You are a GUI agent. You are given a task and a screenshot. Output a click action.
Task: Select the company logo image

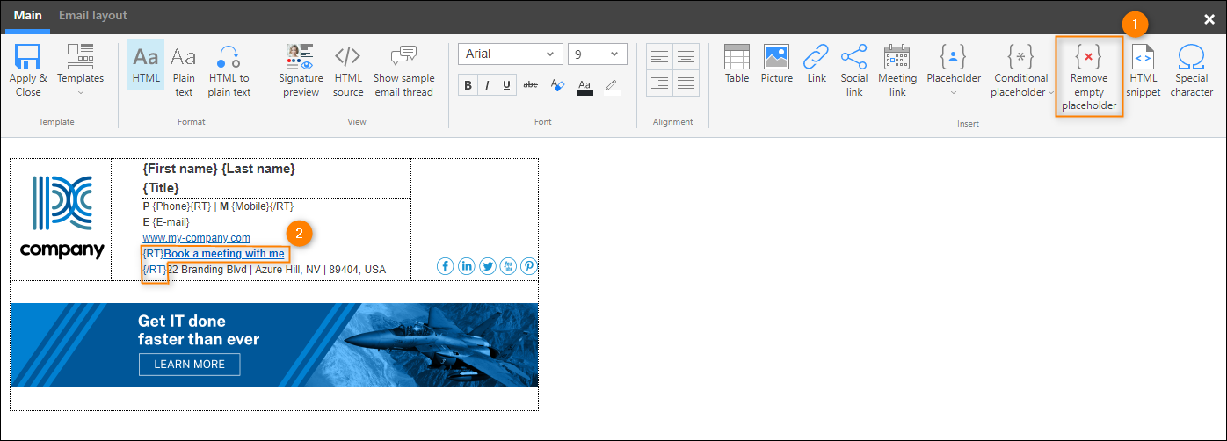[x=62, y=218]
